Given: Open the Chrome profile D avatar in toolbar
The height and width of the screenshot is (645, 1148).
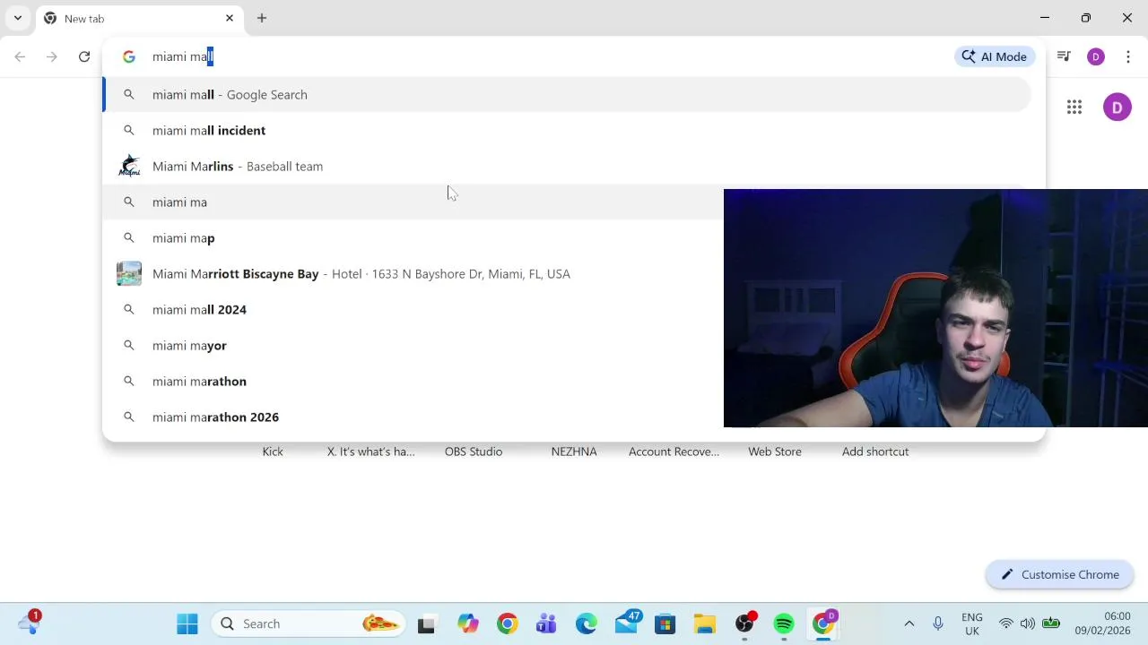Looking at the screenshot, I should [1096, 56].
